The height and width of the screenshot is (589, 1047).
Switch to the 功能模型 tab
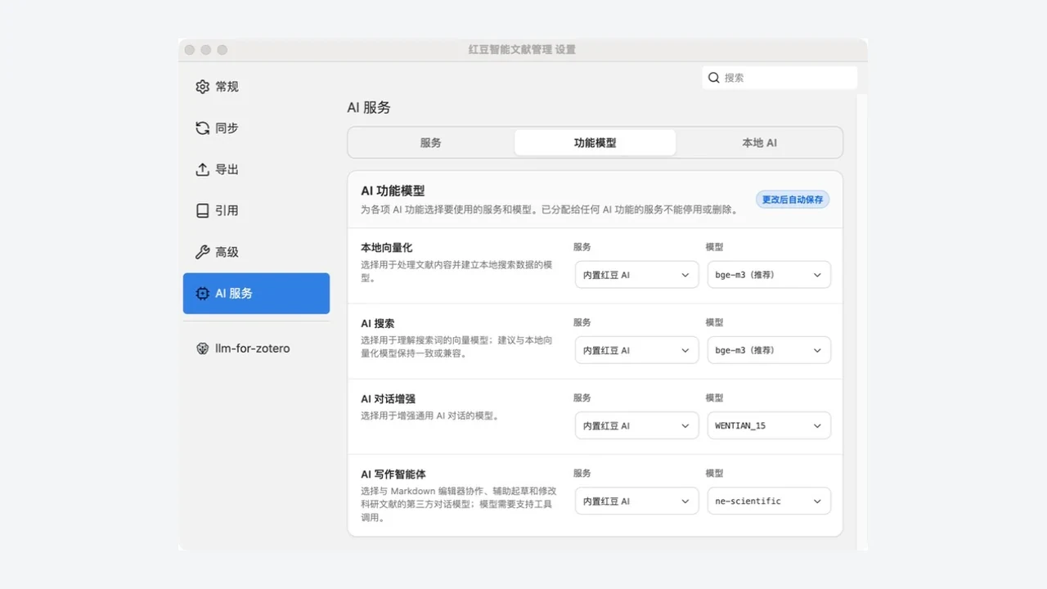(595, 142)
